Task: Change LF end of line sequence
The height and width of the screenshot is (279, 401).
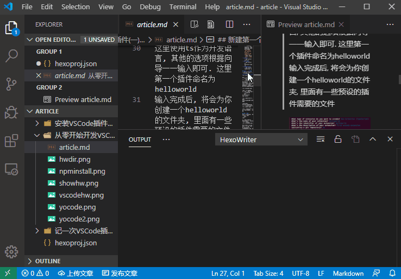Action: click(x=321, y=274)
